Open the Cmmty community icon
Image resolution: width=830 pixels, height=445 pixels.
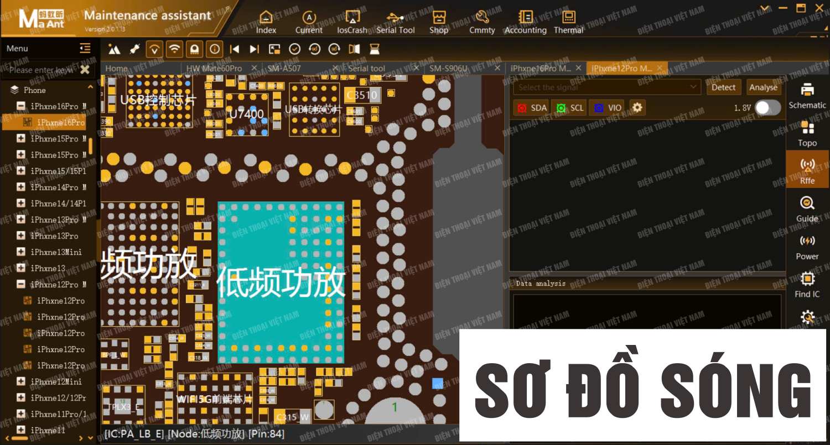point(482,22)
